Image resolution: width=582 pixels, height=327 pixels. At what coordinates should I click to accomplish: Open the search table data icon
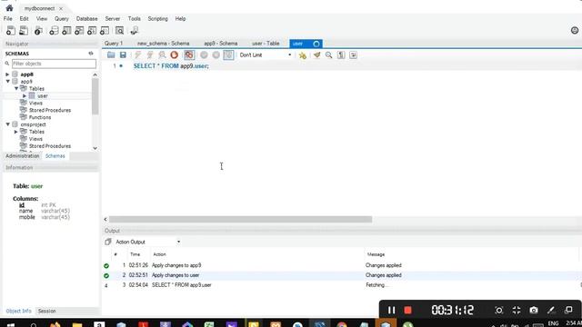click(x=119, y=31)
